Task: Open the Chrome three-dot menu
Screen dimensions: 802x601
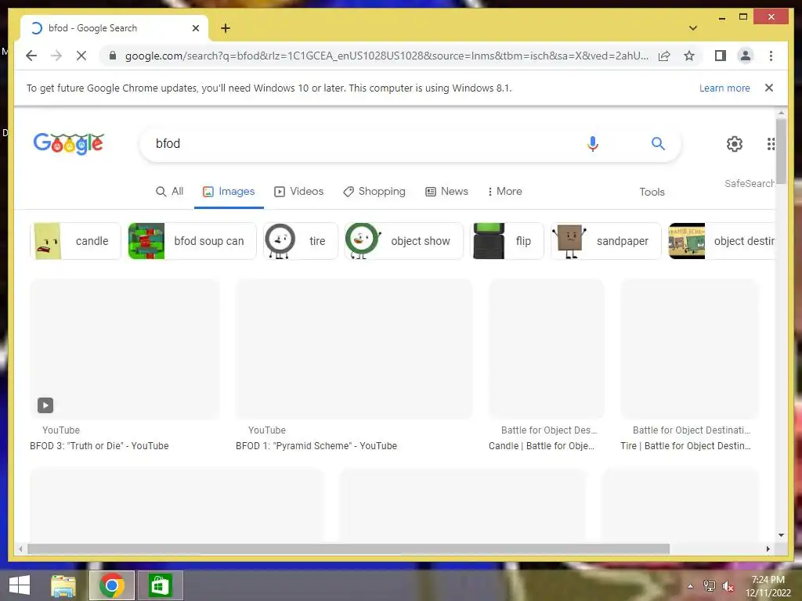Action: [x=771, y=56]
